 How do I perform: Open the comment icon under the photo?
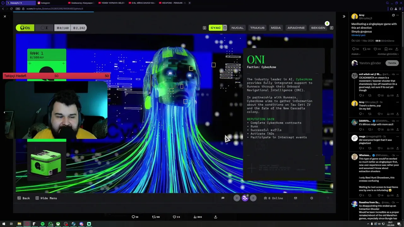(135, 217)
